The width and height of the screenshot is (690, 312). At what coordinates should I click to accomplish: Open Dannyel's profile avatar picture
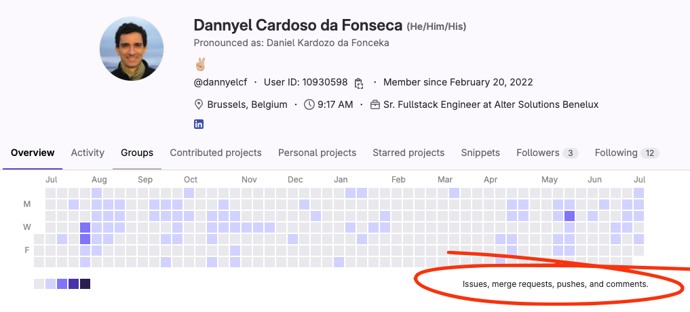tap(132, 49)
